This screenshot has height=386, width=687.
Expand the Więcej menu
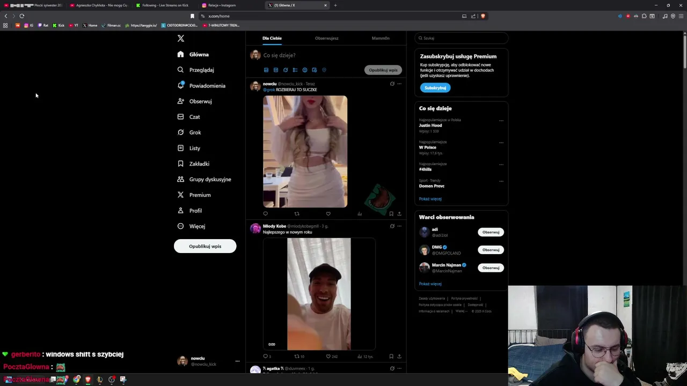tap(191, 226)
